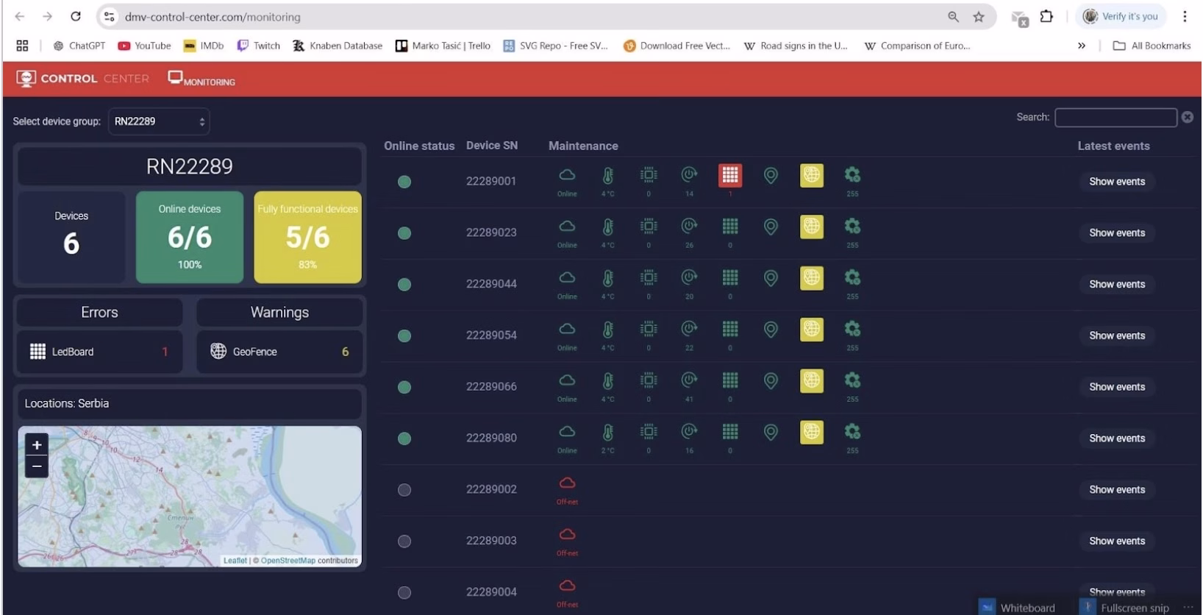Clear the search field with the X icon
Image resolution: width=1203 pixels, height=615 pixels.
point(1187,118)
